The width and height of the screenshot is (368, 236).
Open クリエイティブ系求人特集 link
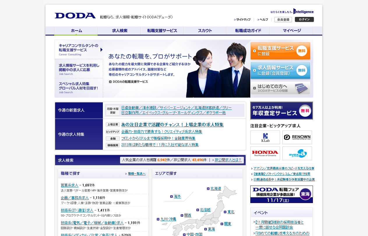coord(162,132)
